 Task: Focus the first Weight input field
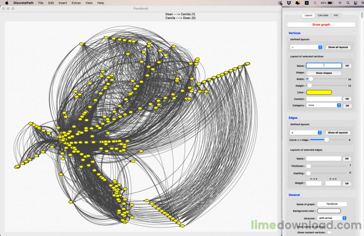click(x=314, y=183)
